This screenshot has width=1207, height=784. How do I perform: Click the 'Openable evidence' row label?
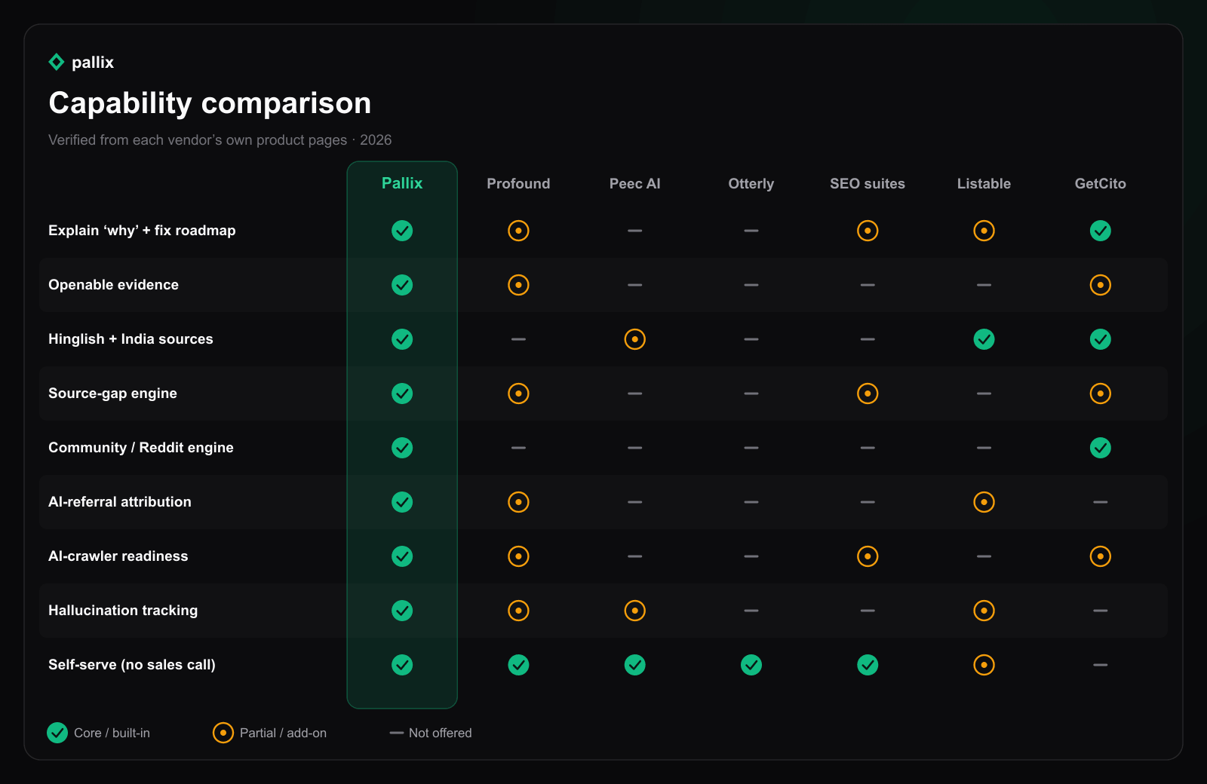pyautogui.click(x=114, y=285)
